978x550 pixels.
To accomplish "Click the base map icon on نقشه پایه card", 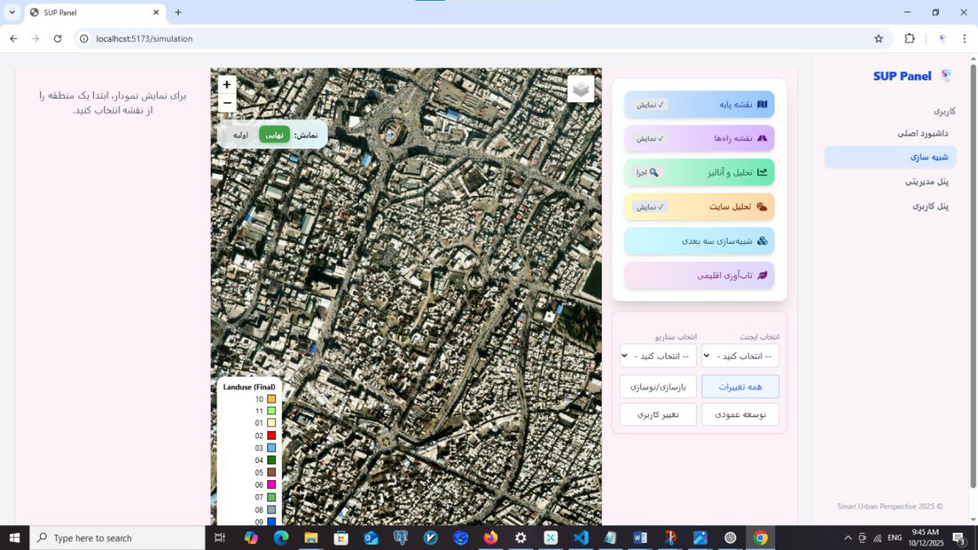I will click(x=762, y=104).
